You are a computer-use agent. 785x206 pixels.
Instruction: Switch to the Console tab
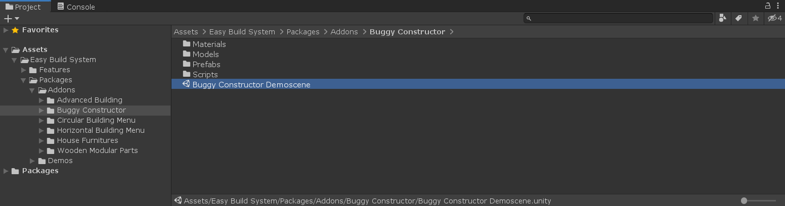coord(75,7)
